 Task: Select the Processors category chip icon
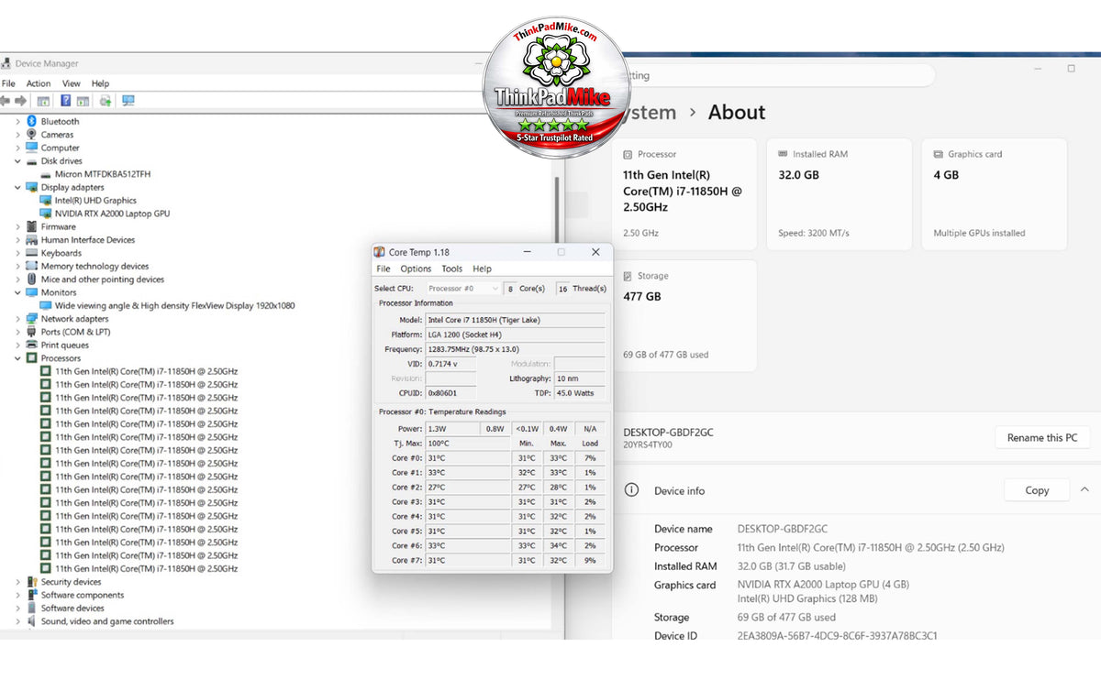pos(31,358)
